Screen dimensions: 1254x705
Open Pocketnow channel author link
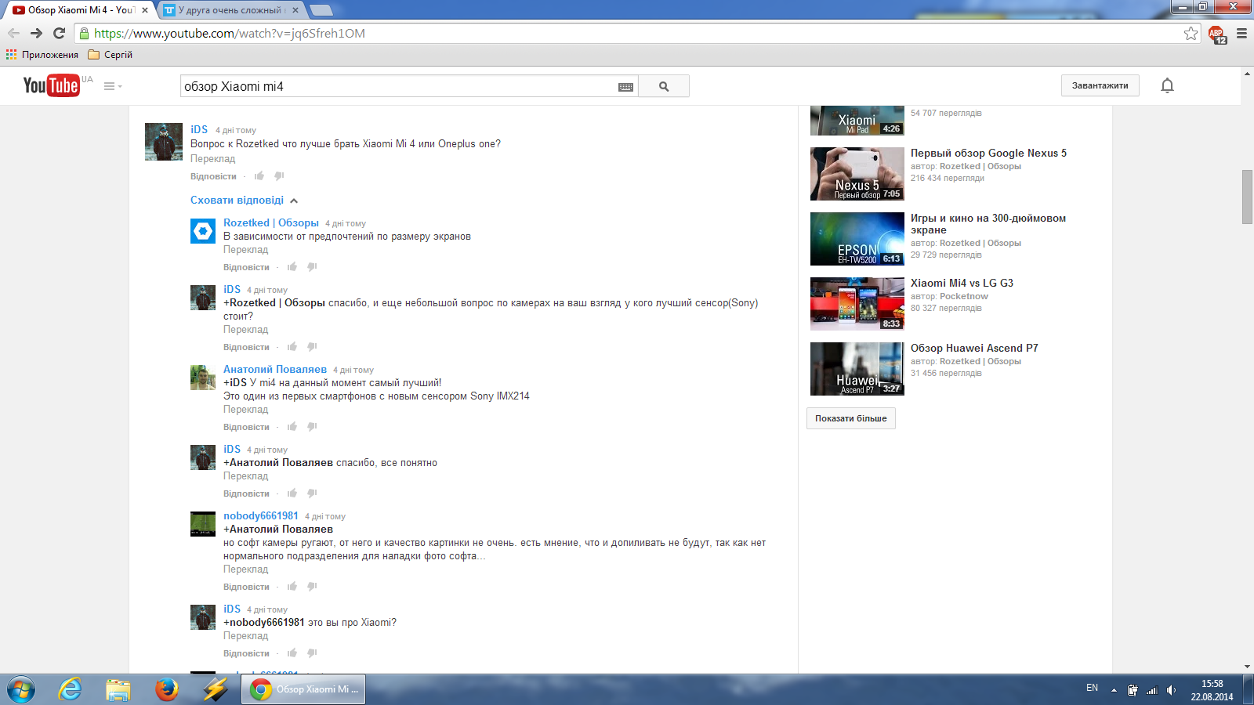[x=964, y=297]
